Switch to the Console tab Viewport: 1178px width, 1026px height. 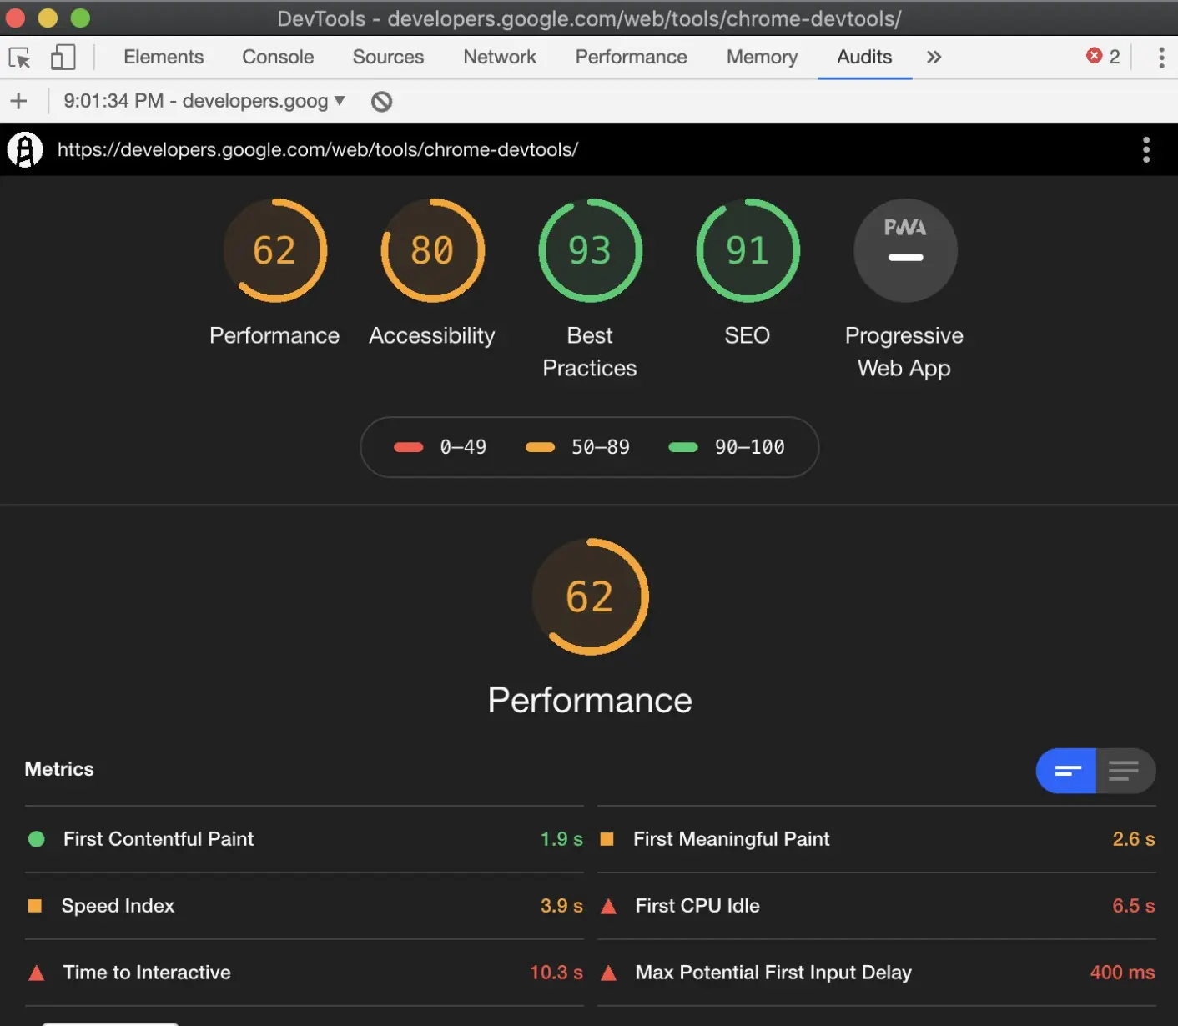click(x=278, y=57)
